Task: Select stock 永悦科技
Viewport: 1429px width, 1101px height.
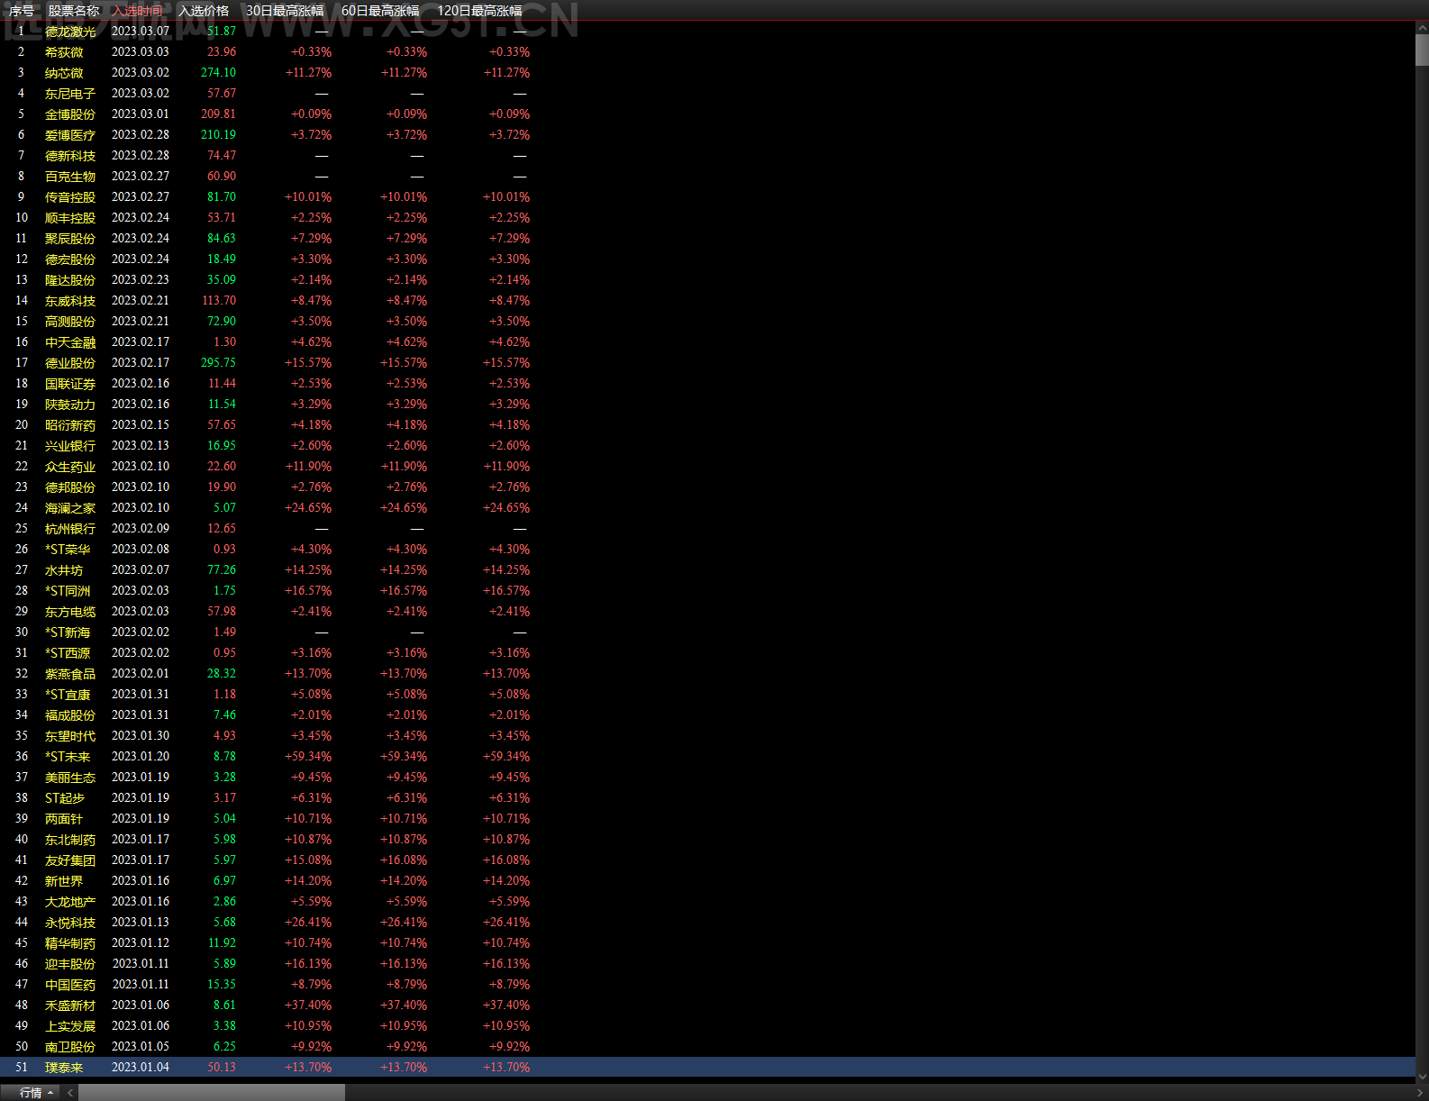Action: point(70,923)
